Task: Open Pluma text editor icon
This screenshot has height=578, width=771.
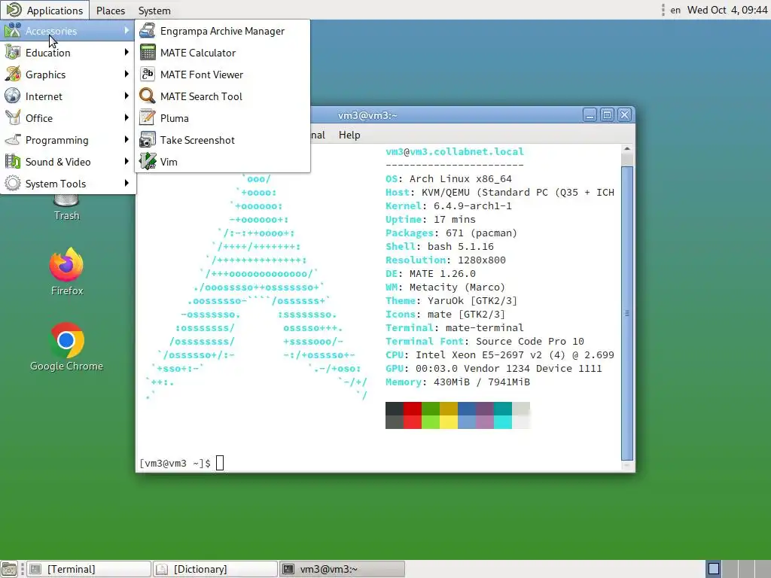Action: pyautogui.click(x=147, y=118)
